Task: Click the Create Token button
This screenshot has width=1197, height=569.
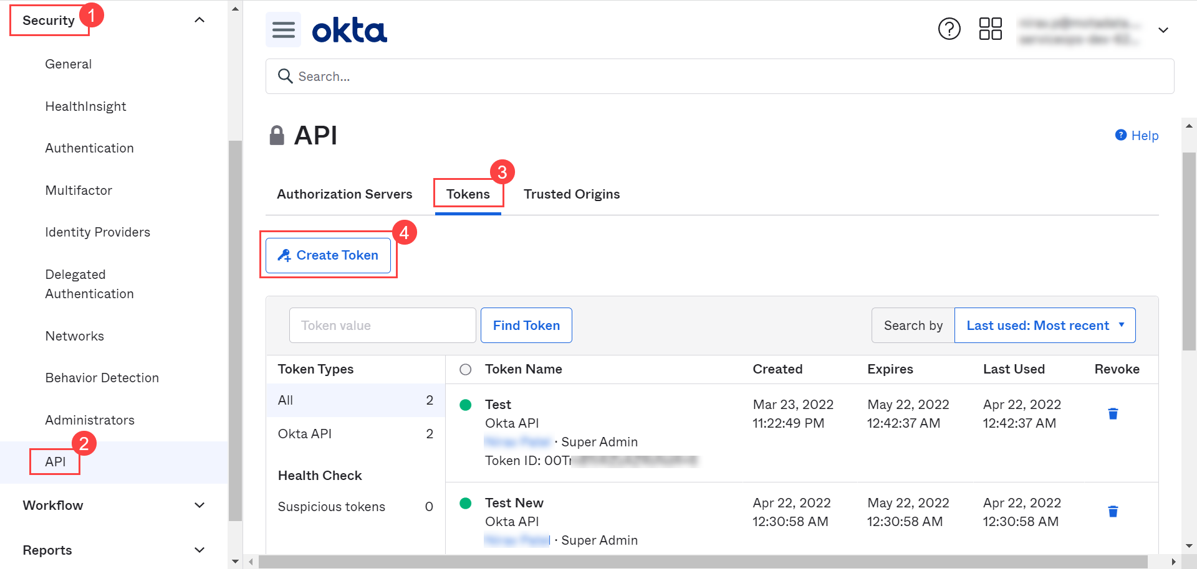Action: [x=328, y=255]
